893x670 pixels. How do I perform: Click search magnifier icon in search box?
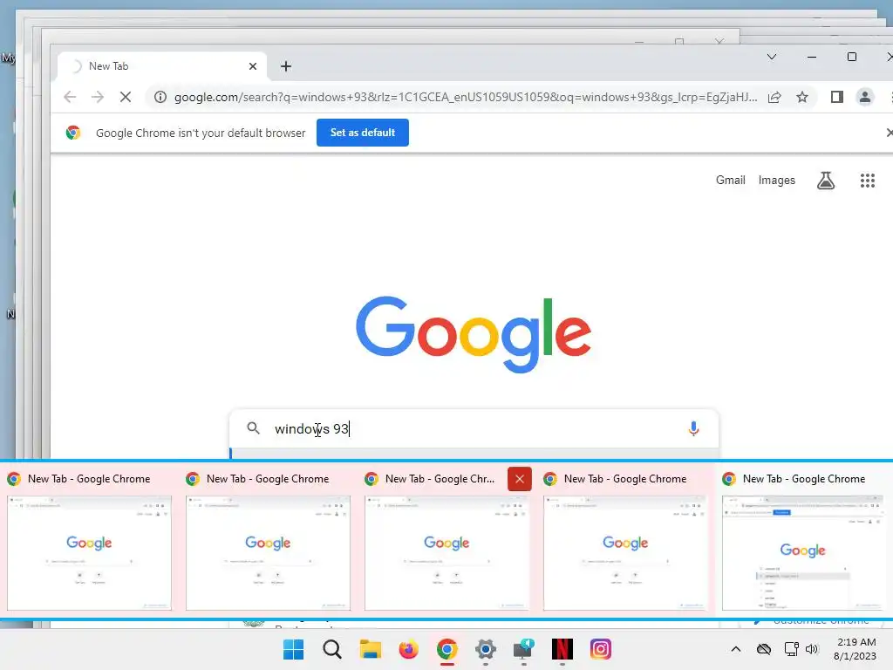tap(254, 427)
